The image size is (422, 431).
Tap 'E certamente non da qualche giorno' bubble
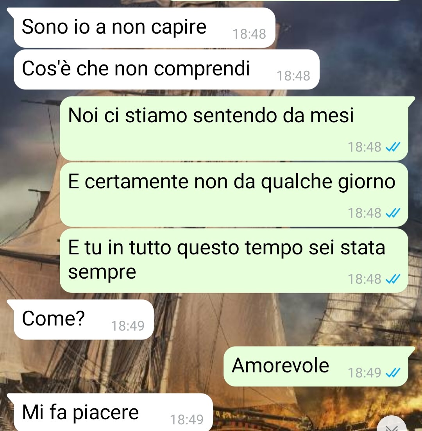point(234,195)
